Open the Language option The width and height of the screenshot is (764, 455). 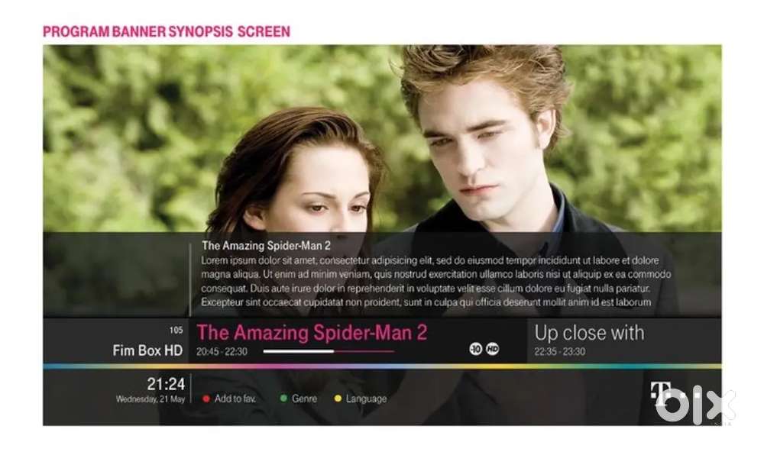tap(367, 399)
